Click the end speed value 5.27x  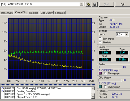click(122, 59)
